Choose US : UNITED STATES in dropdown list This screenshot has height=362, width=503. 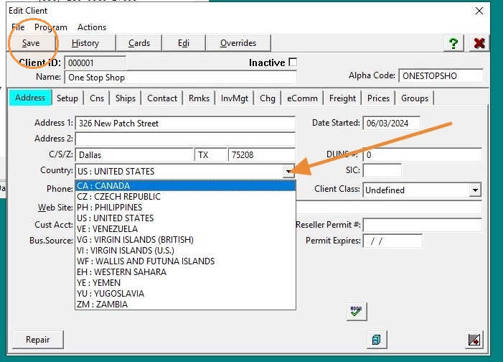[185, 218]
